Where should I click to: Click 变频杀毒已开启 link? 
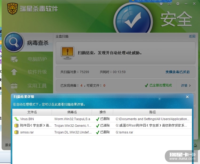coord(177,72)
